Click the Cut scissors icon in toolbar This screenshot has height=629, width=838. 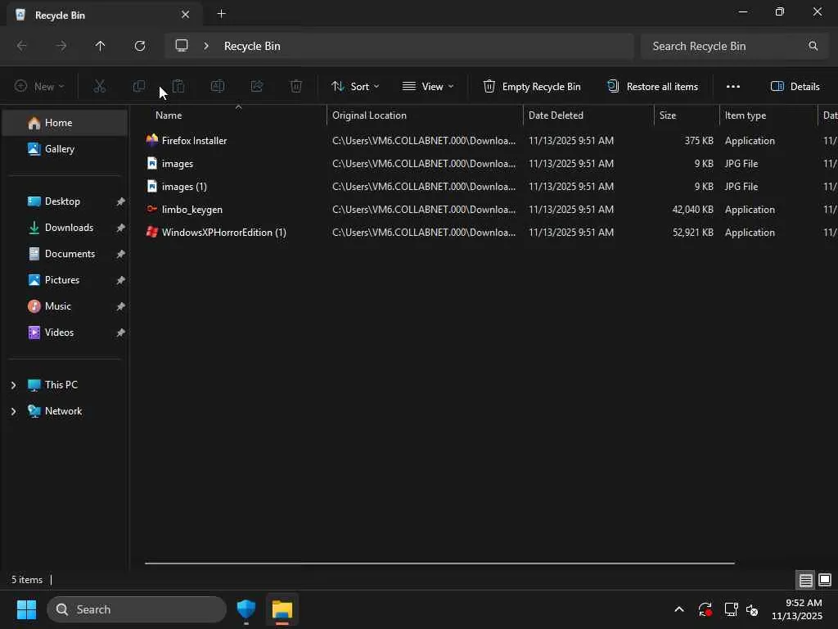coord(99,86)
